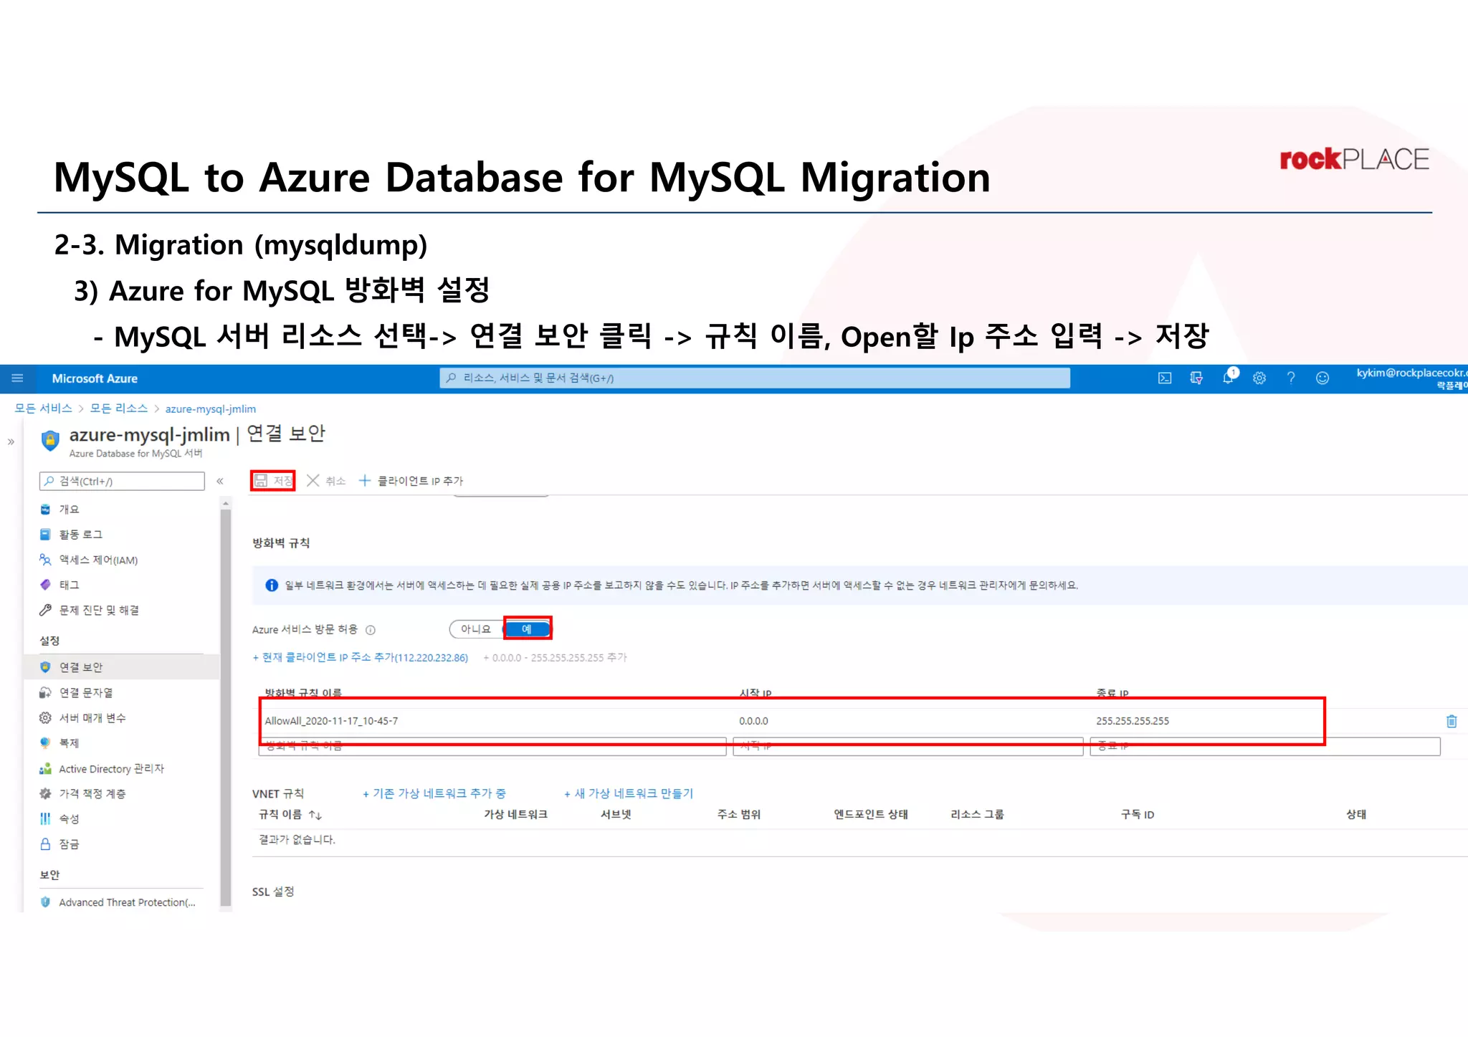This screenshot has height=1037, width=1468.
Task: Click the AllowAll_2020-11-17_10-45-7 rule name
Action: pyautogui.click(x=331, y=721)
